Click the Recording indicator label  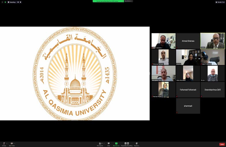click(13, 2)
